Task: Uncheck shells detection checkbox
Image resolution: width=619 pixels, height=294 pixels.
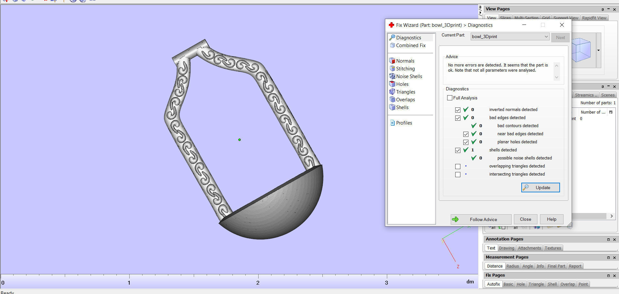Action: coord(458,150)
